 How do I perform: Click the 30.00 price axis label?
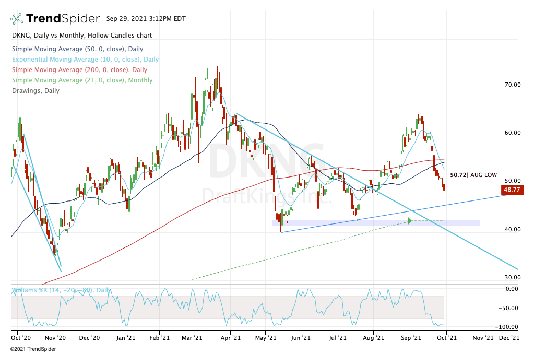click(x=513, y=277)
